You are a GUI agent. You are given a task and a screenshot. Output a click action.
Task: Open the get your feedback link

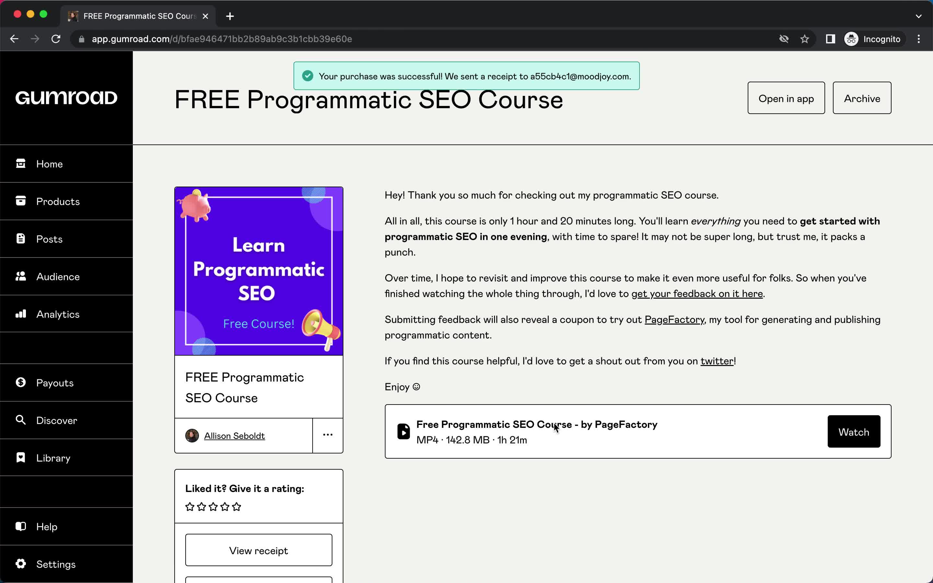pos(697,294)
